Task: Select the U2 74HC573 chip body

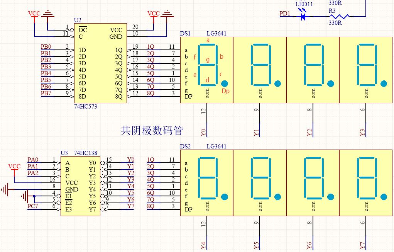Action: coord(100,63)
